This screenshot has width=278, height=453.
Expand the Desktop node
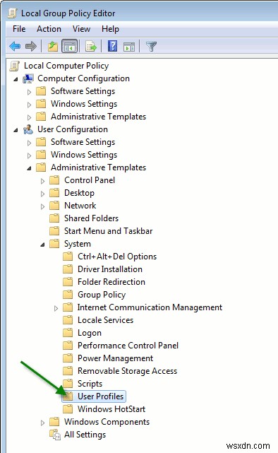pyautogui.click(x=42, y=194)
